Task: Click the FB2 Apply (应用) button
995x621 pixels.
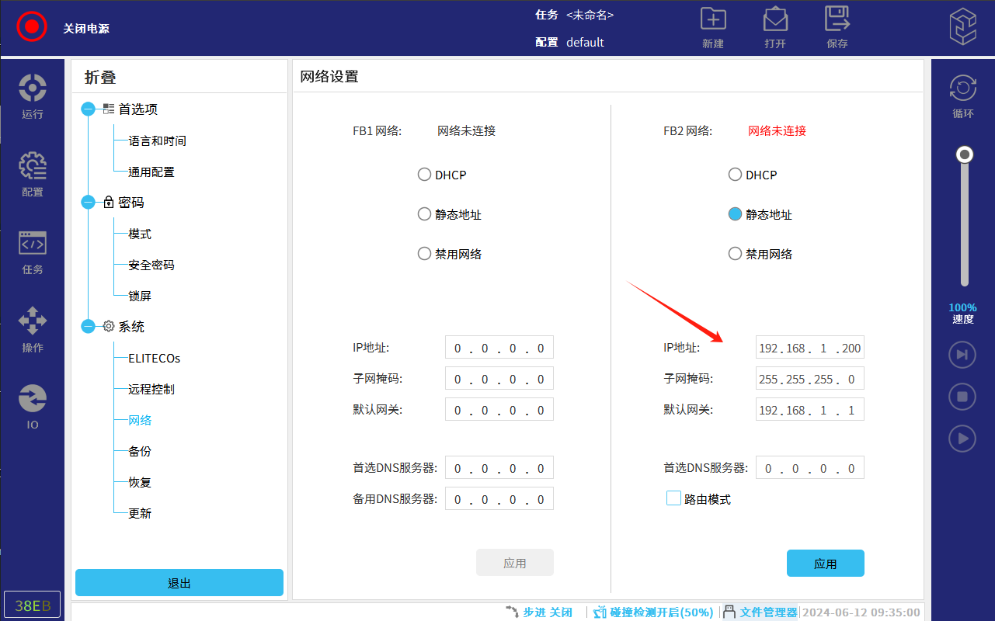Action: click(x=825, y=564)
